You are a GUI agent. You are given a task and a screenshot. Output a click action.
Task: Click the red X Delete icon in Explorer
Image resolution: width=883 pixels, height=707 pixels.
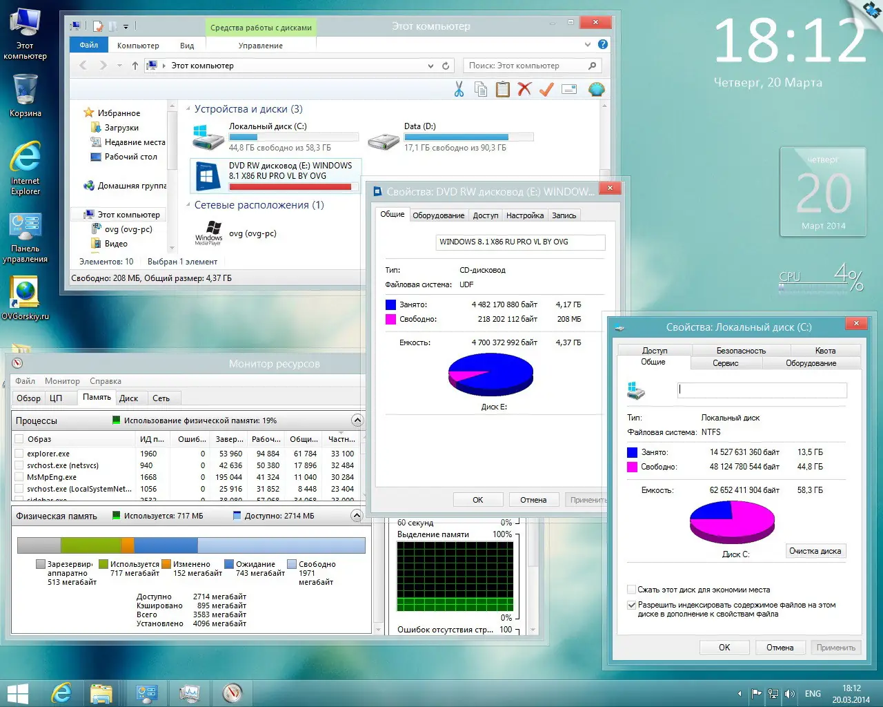coord(525,89)
